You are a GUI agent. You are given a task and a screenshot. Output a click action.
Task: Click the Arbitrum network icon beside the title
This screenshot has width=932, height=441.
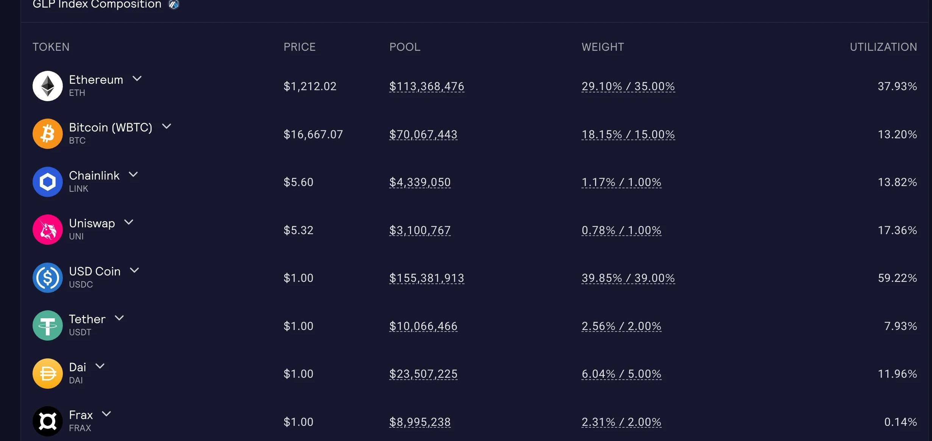(174, 5)
